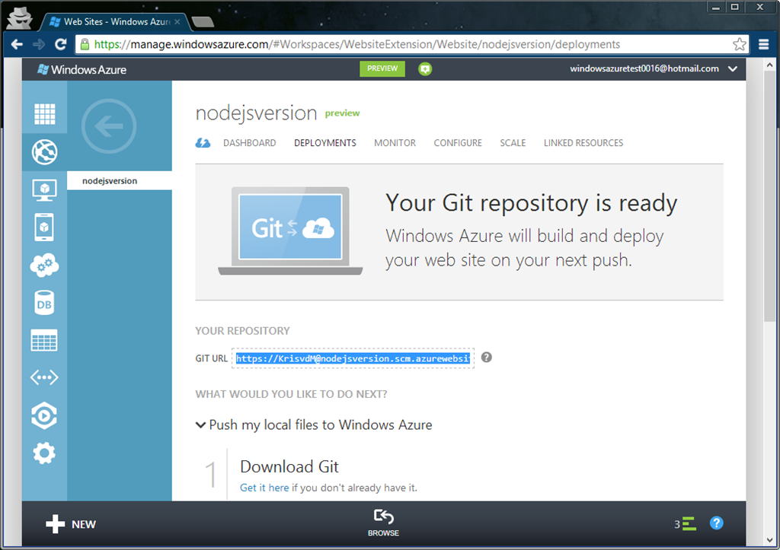This screenshot has width=780, height=550.
Task: Open Media Services play icon in sidebar
Action: 44,416
